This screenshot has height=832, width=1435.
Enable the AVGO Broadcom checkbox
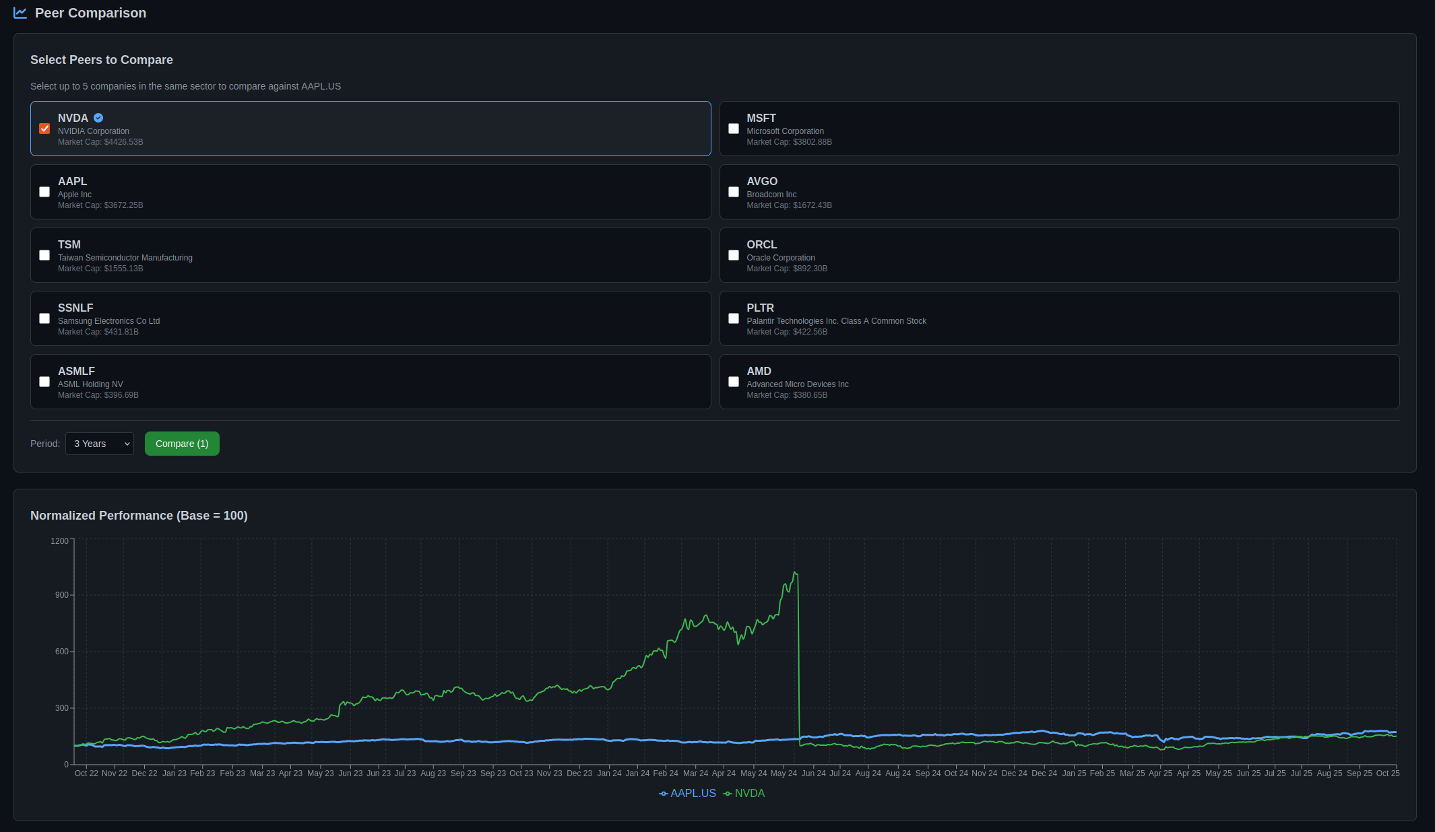(734, 192)
